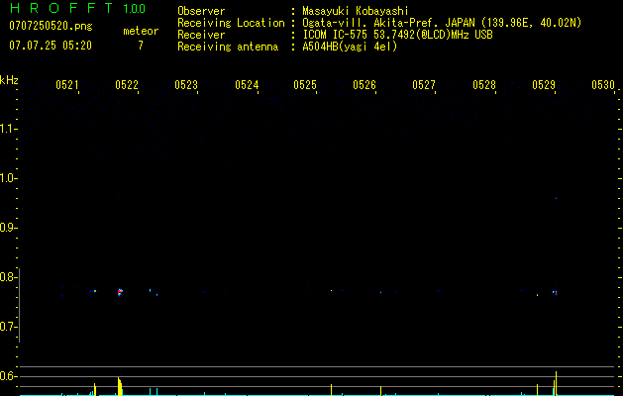Click the meteor count value 7
The height and width of the screenshot is (396, 623).
141,46
